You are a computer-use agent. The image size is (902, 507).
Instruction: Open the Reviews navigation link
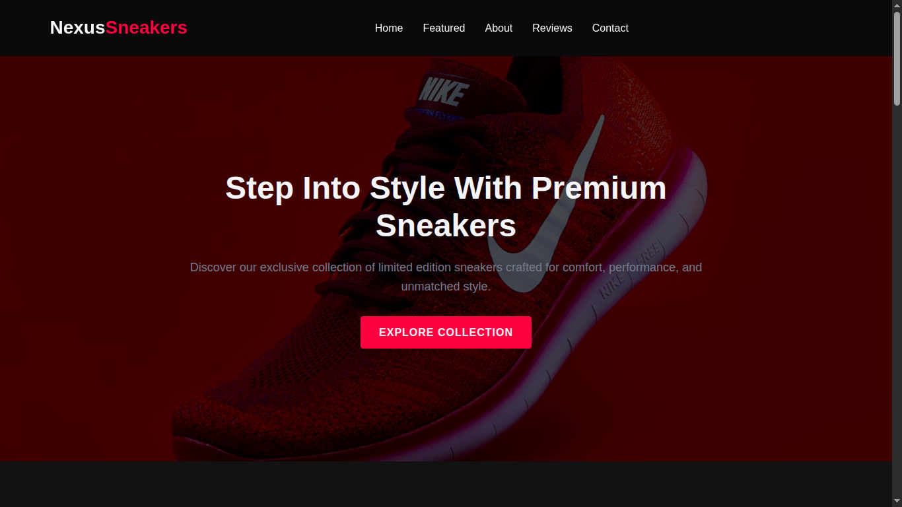[552, 28]
